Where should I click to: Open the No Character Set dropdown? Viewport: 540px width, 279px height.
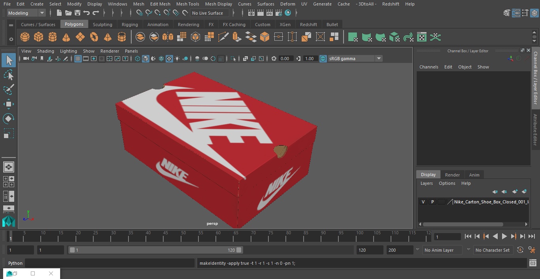tap(493, 250)
